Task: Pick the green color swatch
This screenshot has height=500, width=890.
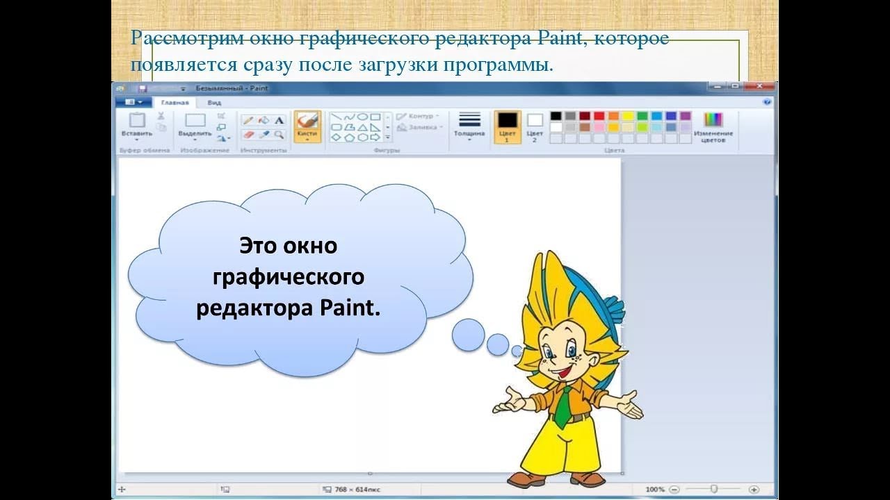Action: click(x=642, y=116)
